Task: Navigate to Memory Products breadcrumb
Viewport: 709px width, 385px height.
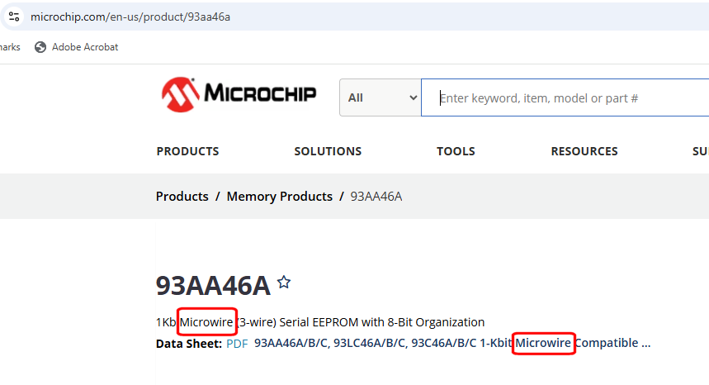Action: point(279,197)
